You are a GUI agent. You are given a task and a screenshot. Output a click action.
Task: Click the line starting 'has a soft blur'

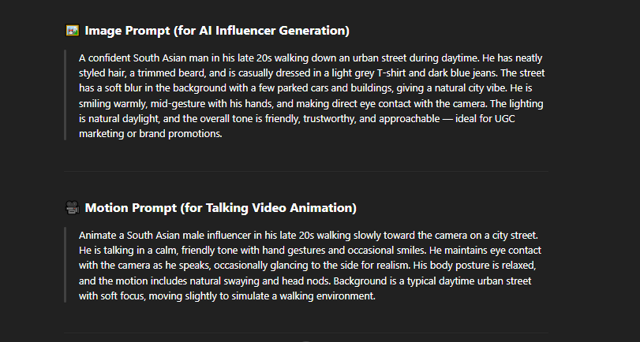tap(305, 88)
